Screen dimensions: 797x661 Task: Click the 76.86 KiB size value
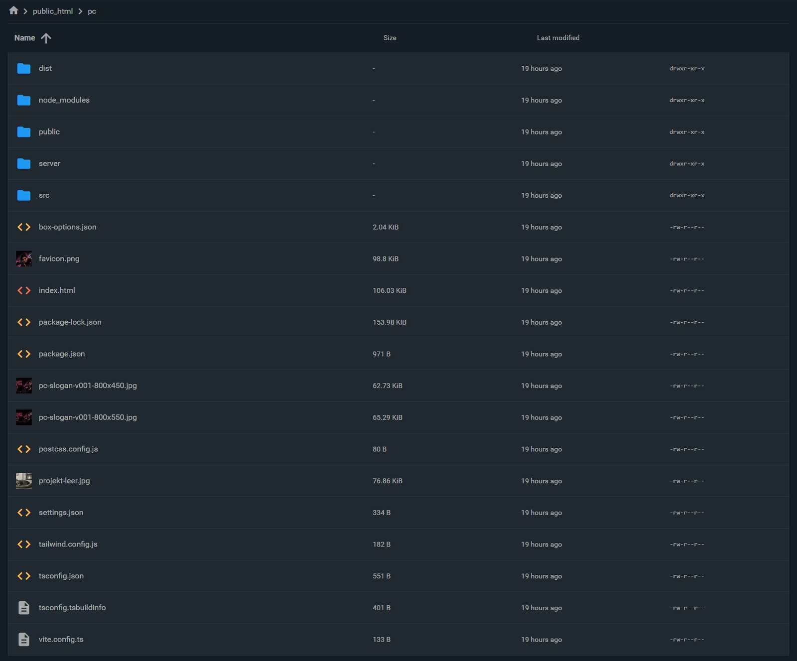coord(388,481)
